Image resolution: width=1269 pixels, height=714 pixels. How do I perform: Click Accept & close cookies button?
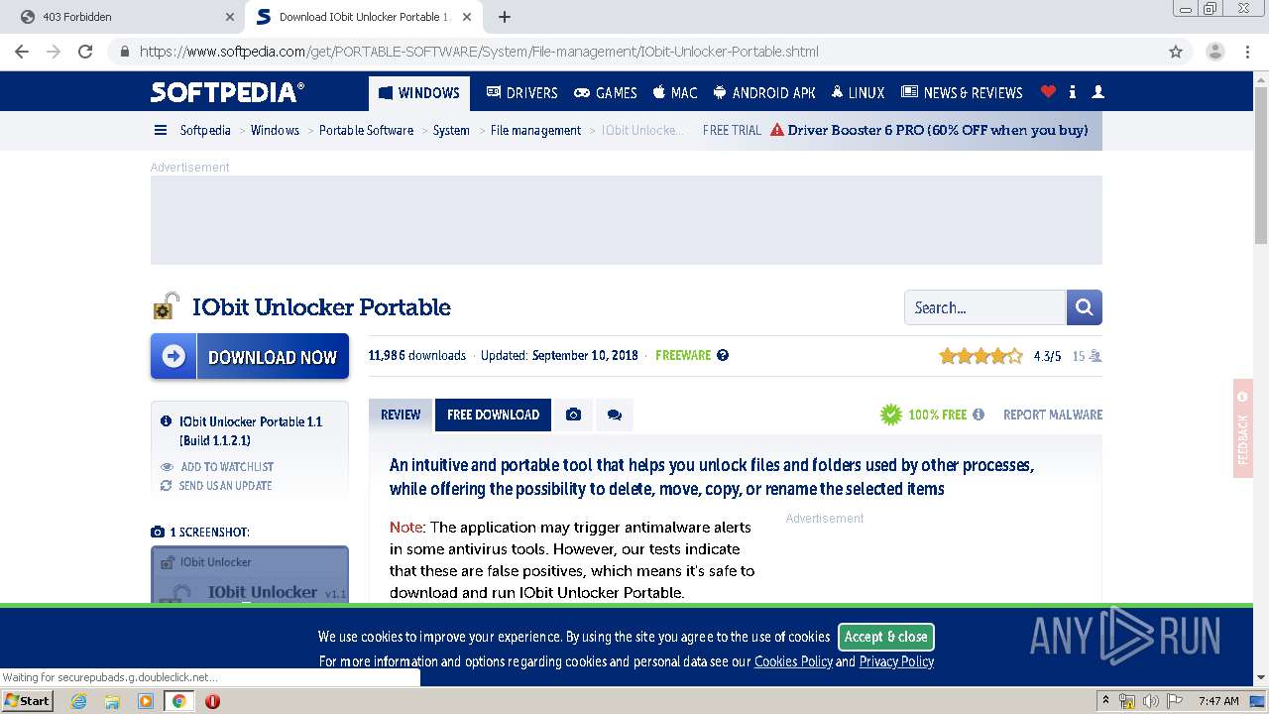886,637
